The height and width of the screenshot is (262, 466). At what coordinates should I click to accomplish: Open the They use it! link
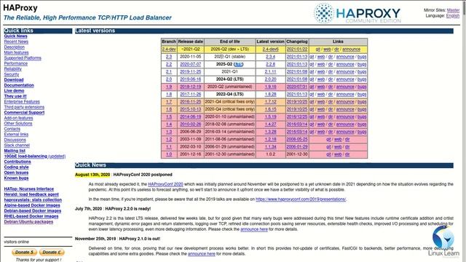pyautogui.click(x=15, y=96)
